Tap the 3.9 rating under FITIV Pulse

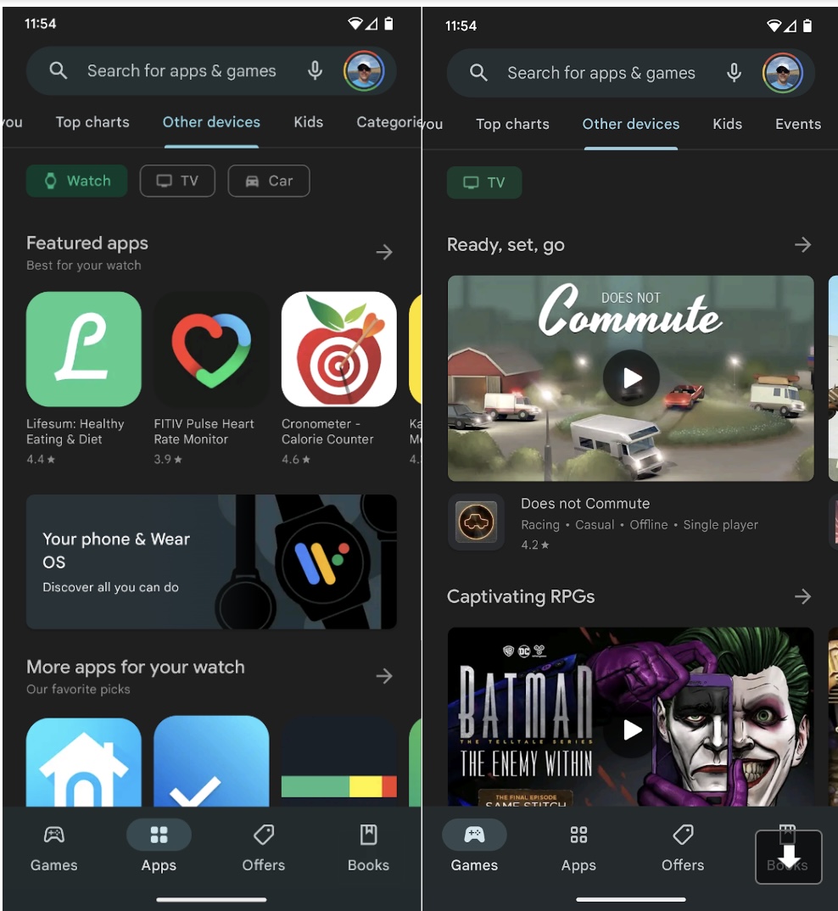point(168,459)
